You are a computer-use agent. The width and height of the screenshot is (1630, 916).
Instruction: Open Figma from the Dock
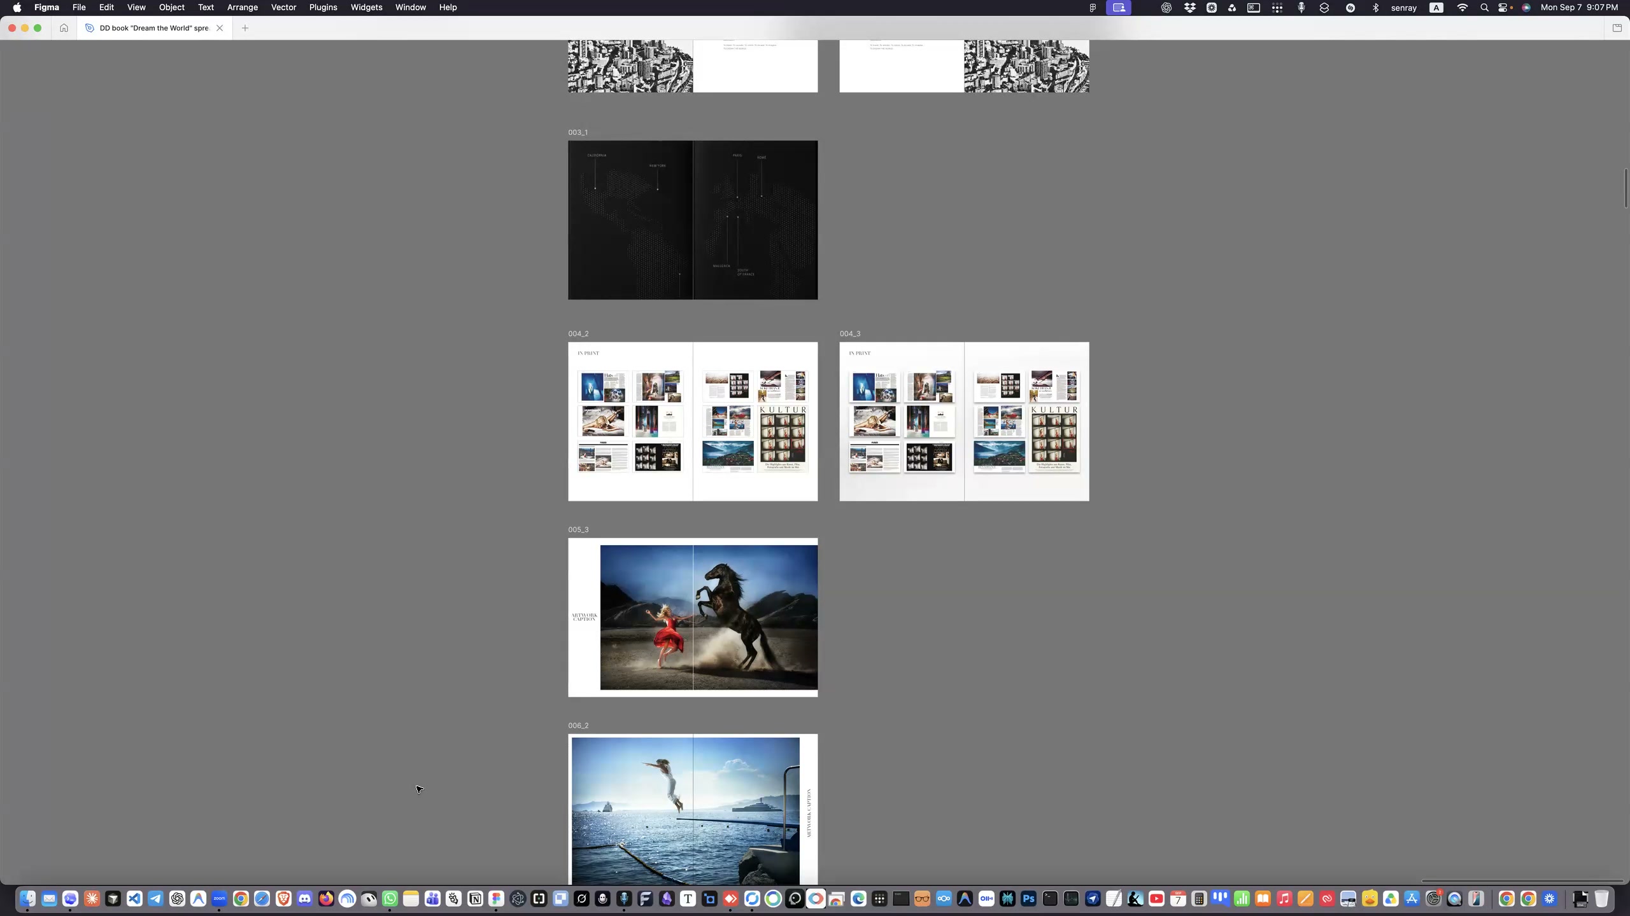click(x=496, y=898)
